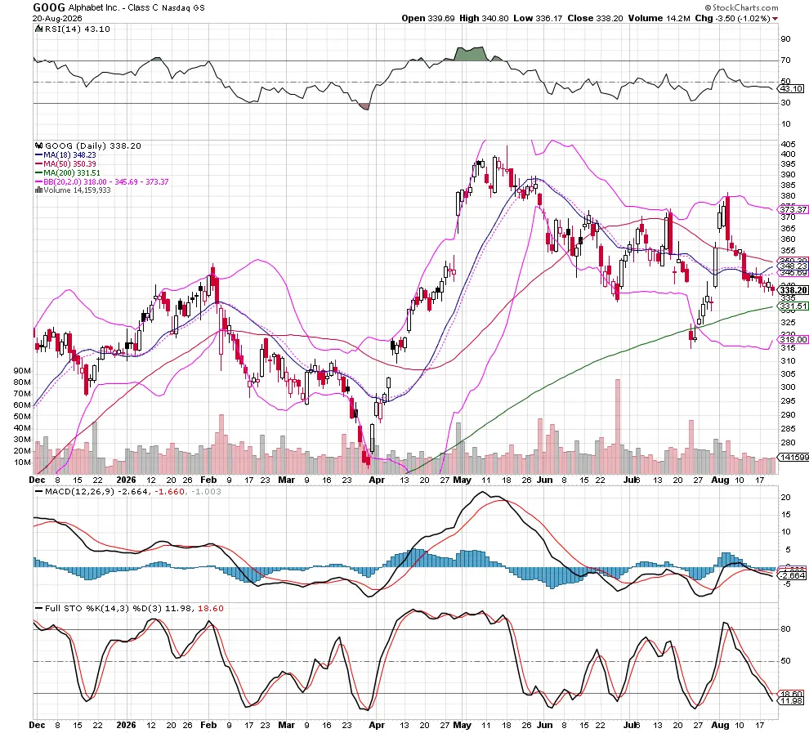Click the 280 label on price axis

[788, 443]
